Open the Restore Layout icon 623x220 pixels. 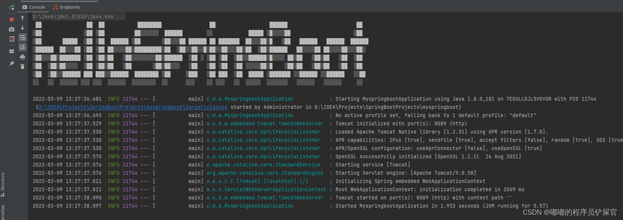click(12, 51)
